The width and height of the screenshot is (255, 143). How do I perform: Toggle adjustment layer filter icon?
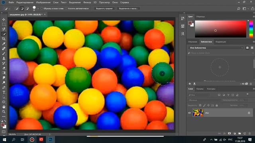click(x=224, y=95)
